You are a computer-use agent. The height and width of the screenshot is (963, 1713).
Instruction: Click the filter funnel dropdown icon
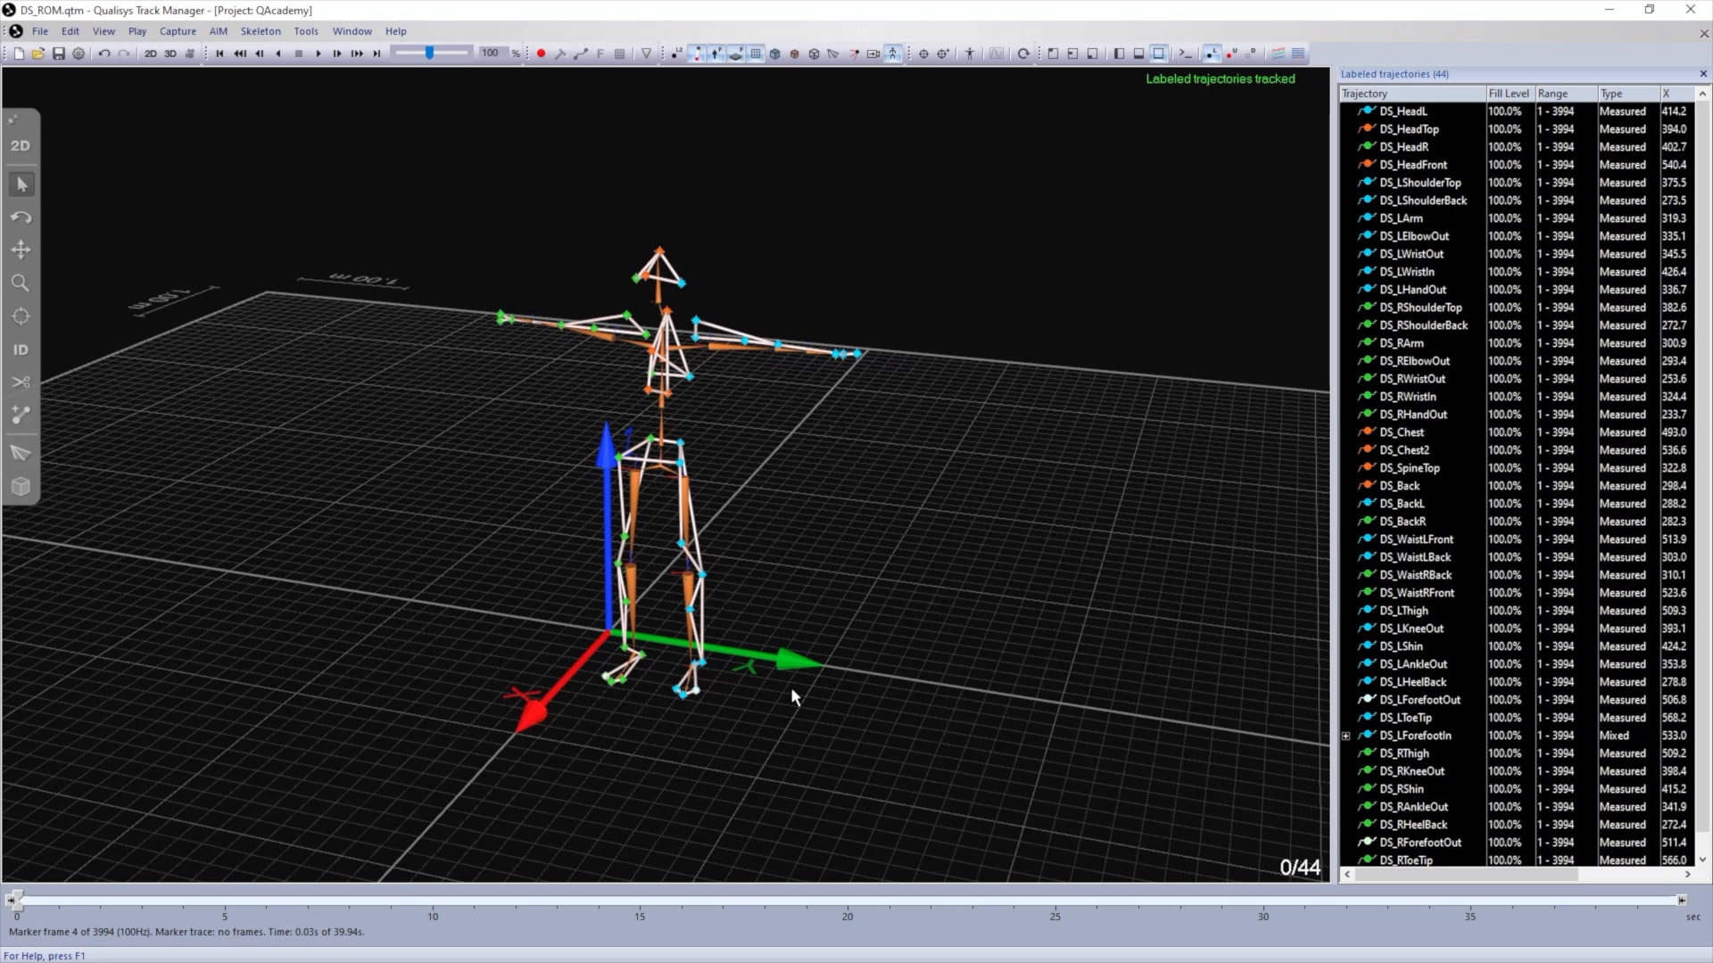click(646, 53)
